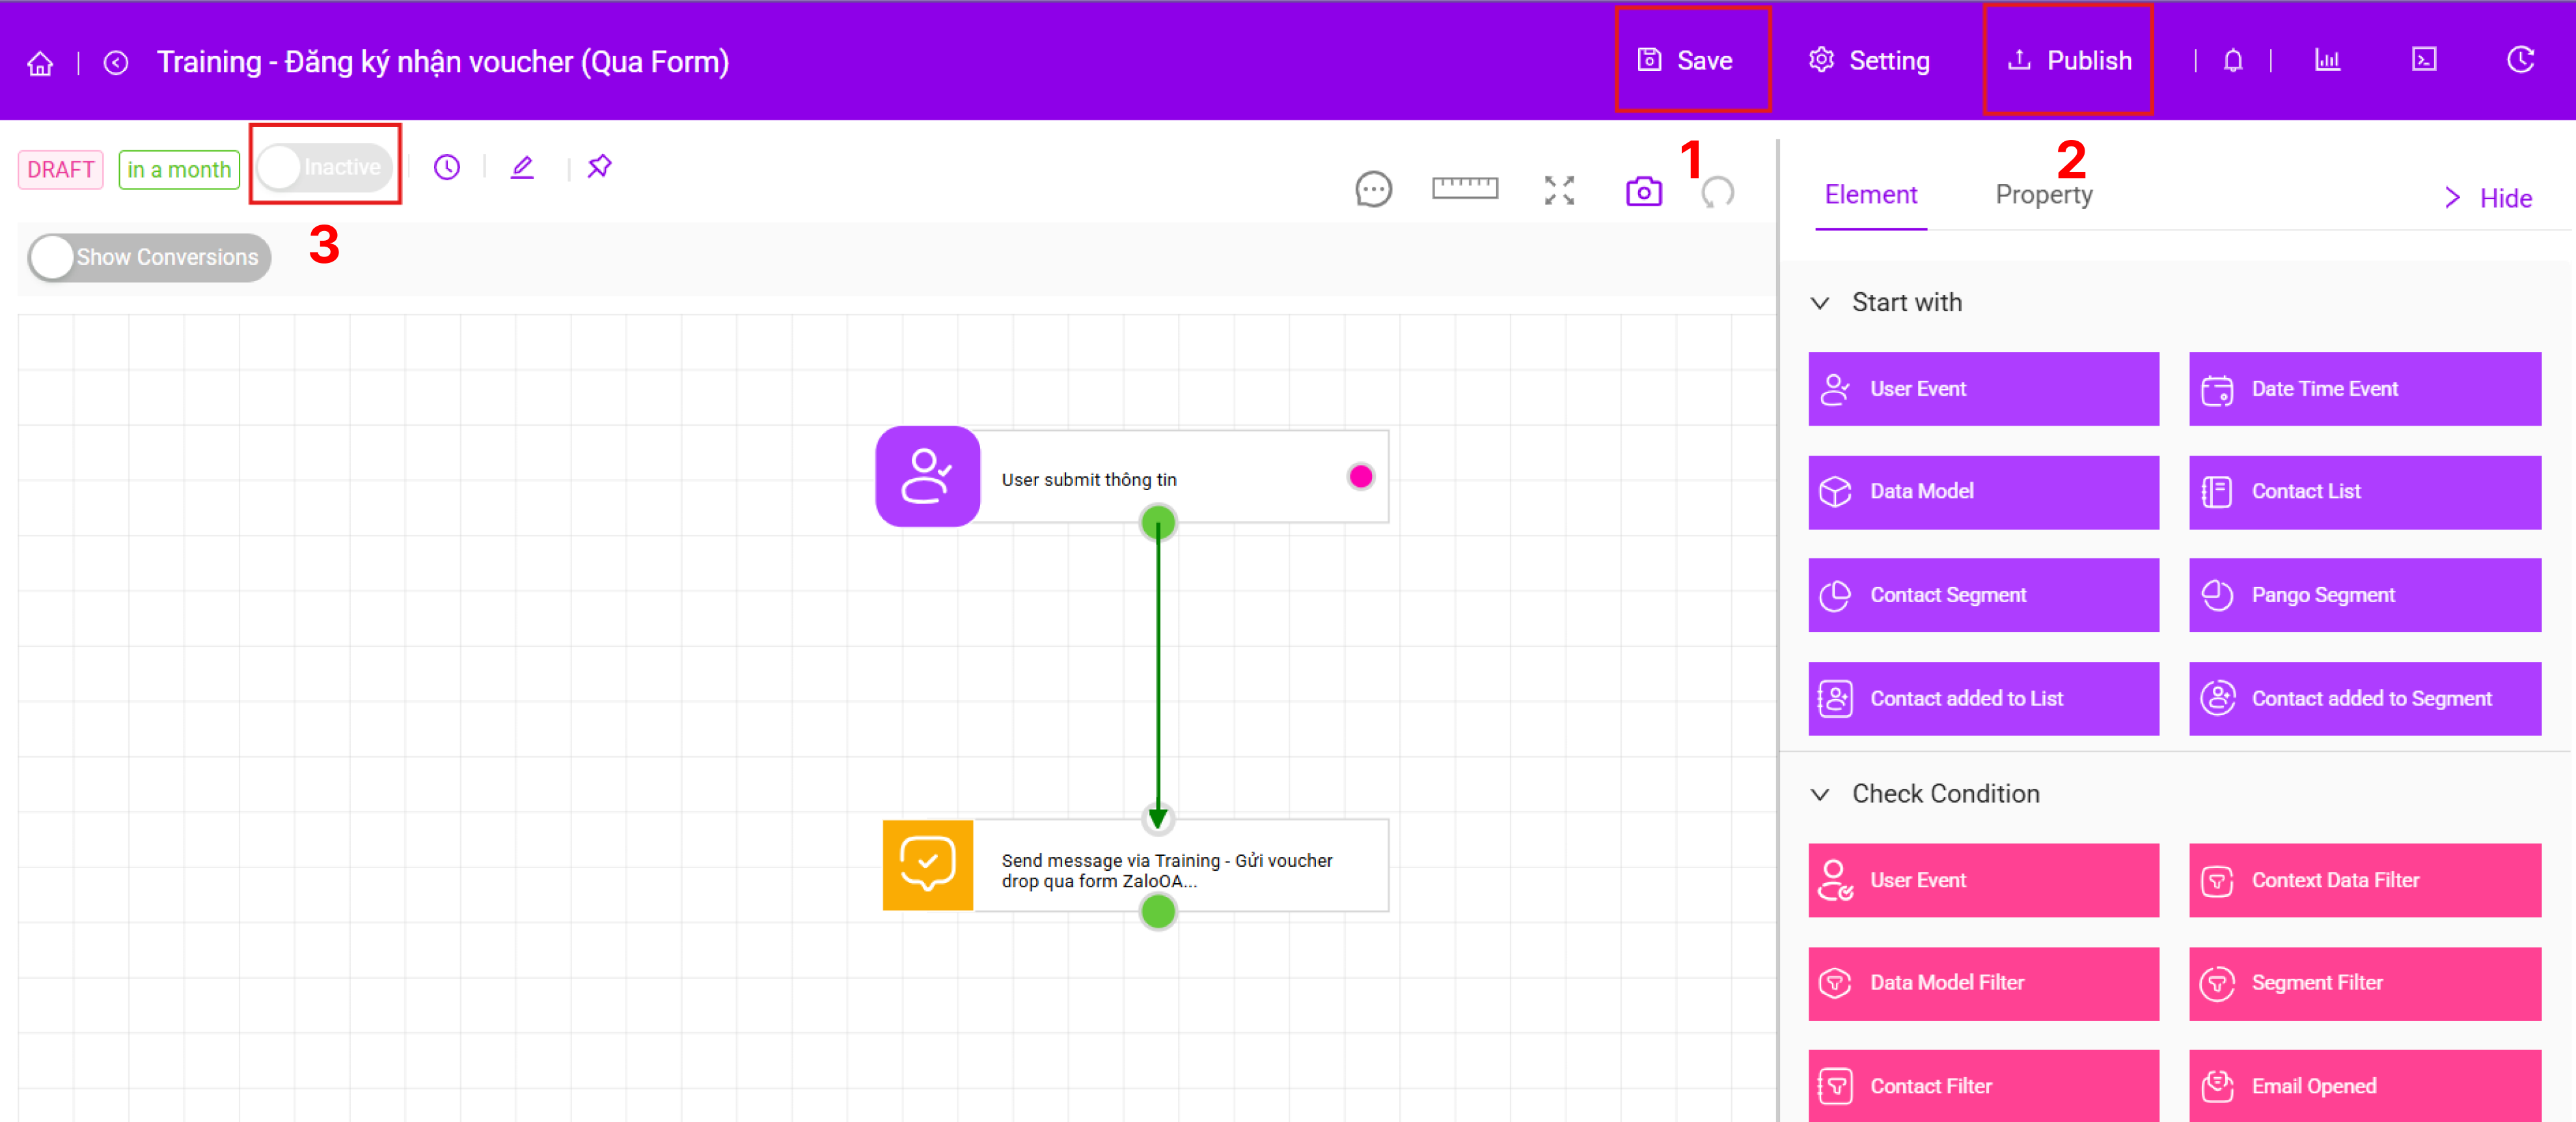This screenshot has height=1122, width=2576.
Task: Select Contact Segment element
Action: [x=1983, y=595]
